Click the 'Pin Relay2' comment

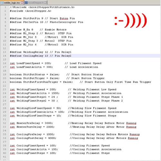tap(63, 56)
